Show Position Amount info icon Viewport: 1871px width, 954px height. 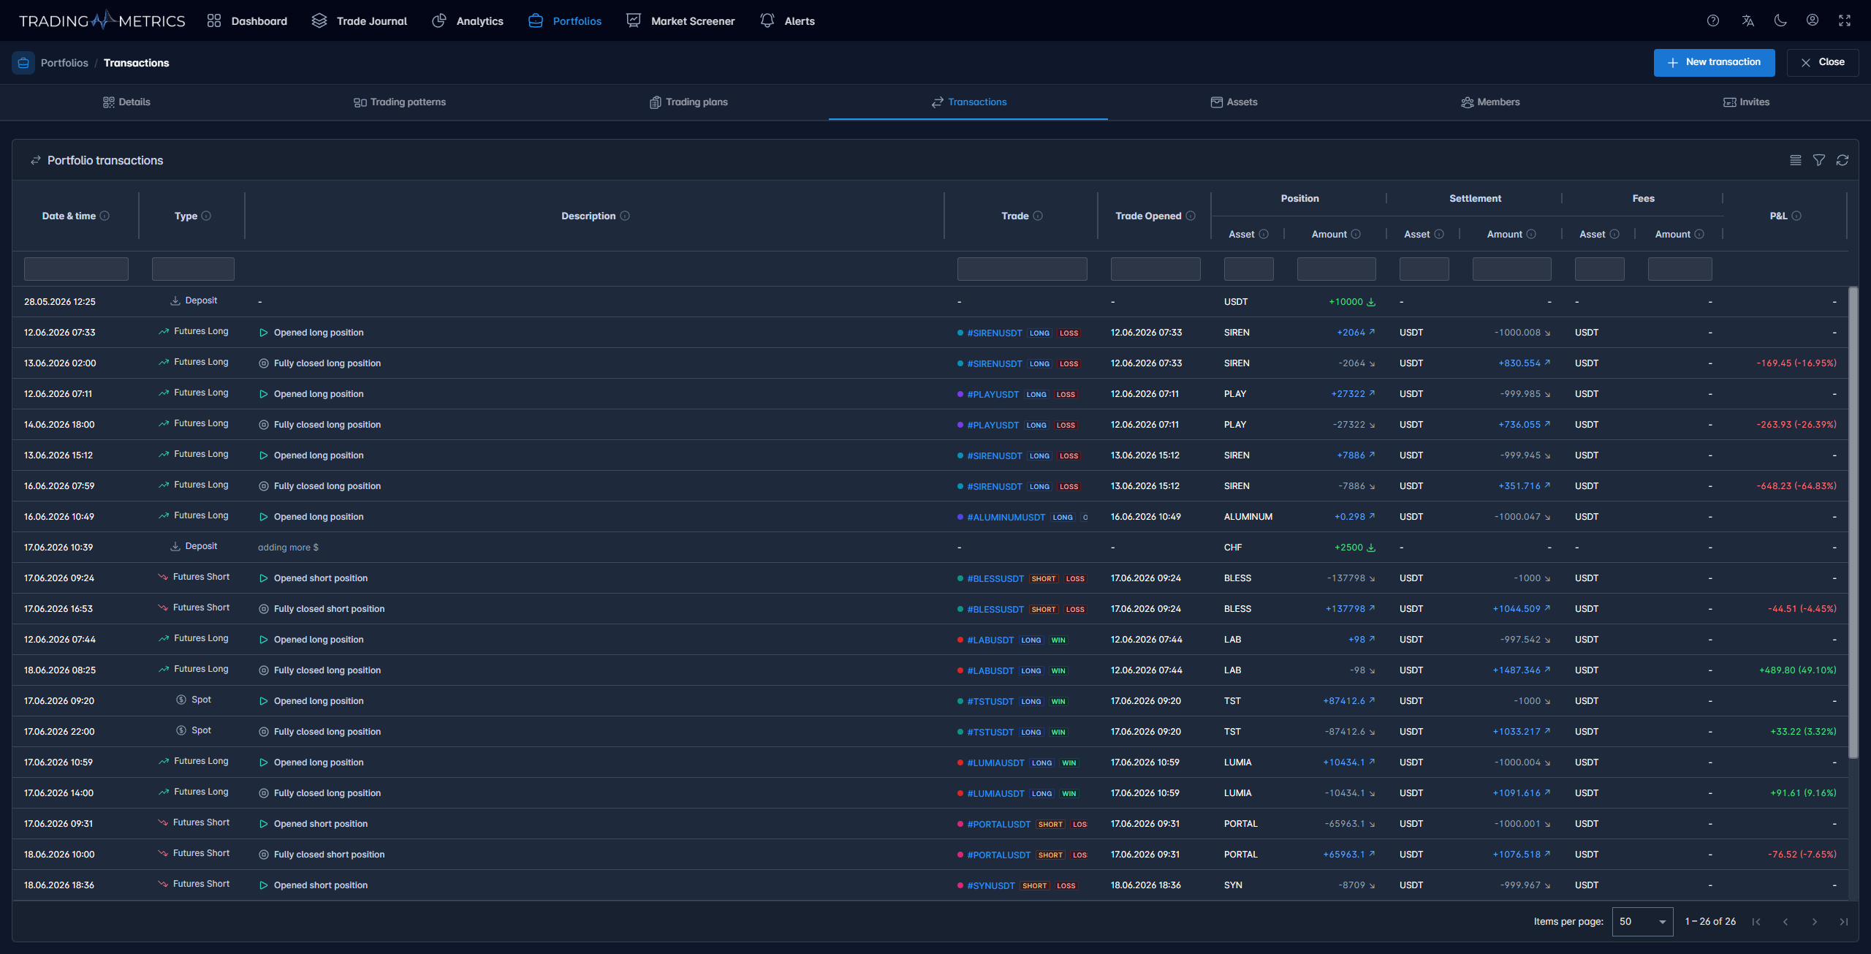point(1356,234)
